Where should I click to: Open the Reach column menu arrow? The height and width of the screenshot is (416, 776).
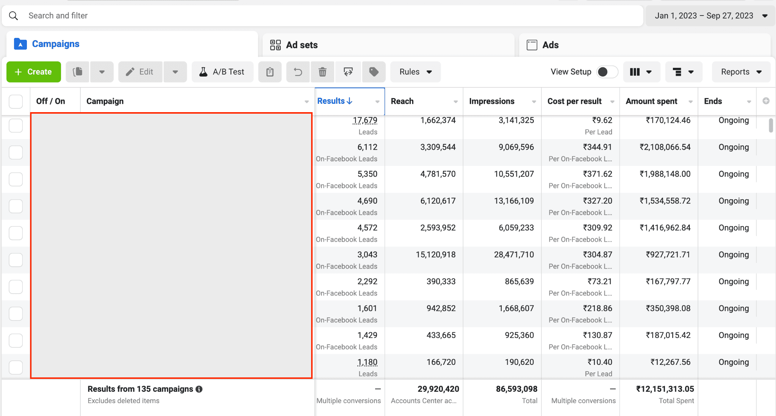(455, 102)
